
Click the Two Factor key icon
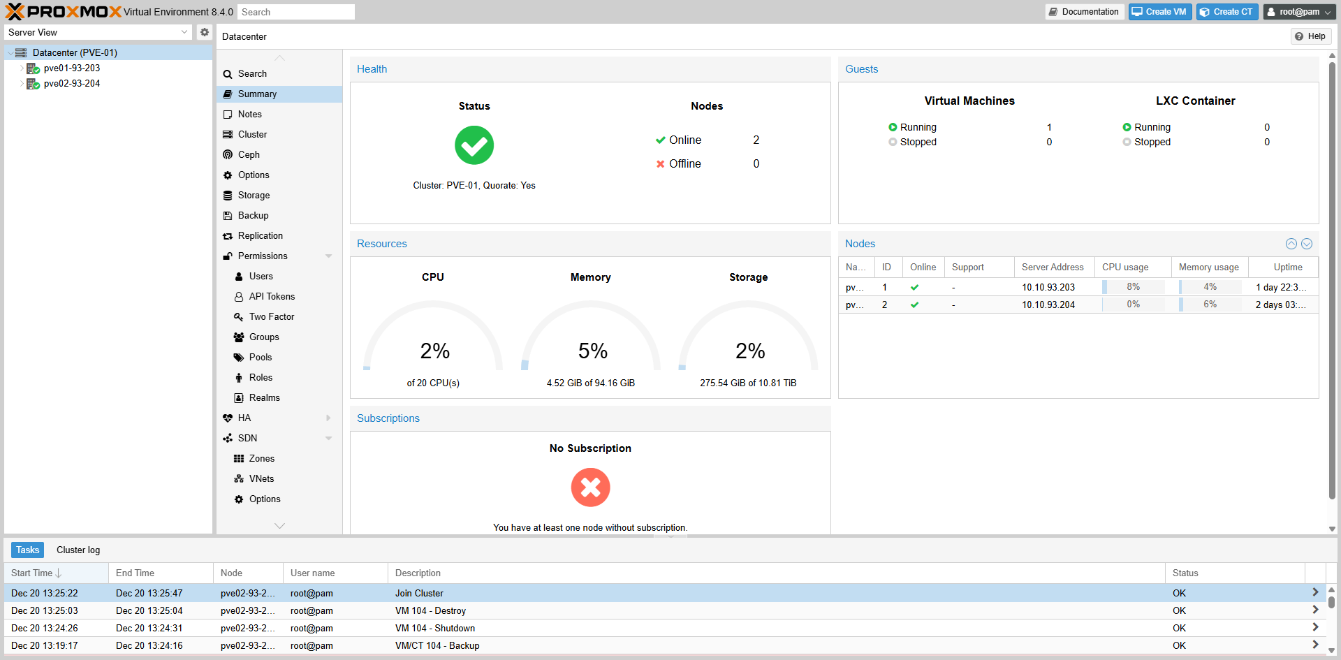tap(239, 317)
